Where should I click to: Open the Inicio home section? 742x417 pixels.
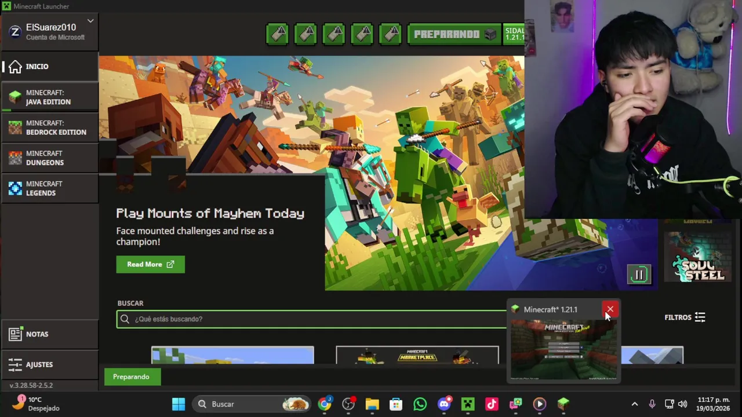tap(50, 67)
